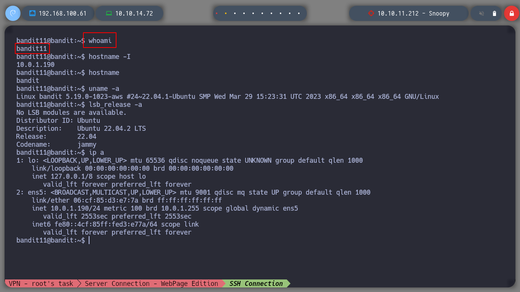Click the ethernet icon beside 192.168.100.61
This screenshot has width=520, height=292.
point(32,13)
